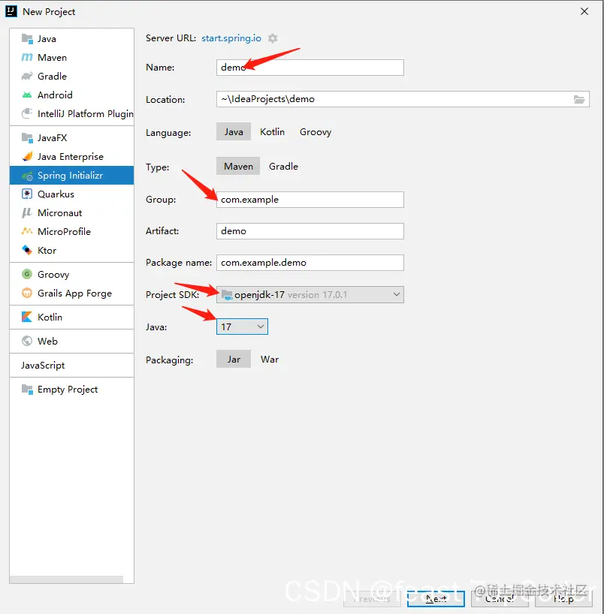Select Spring Initializr project generator
The image size is (604, 614).
[x=71, y=176]
